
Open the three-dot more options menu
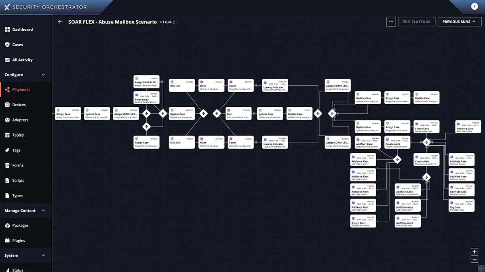click(391, 22)
